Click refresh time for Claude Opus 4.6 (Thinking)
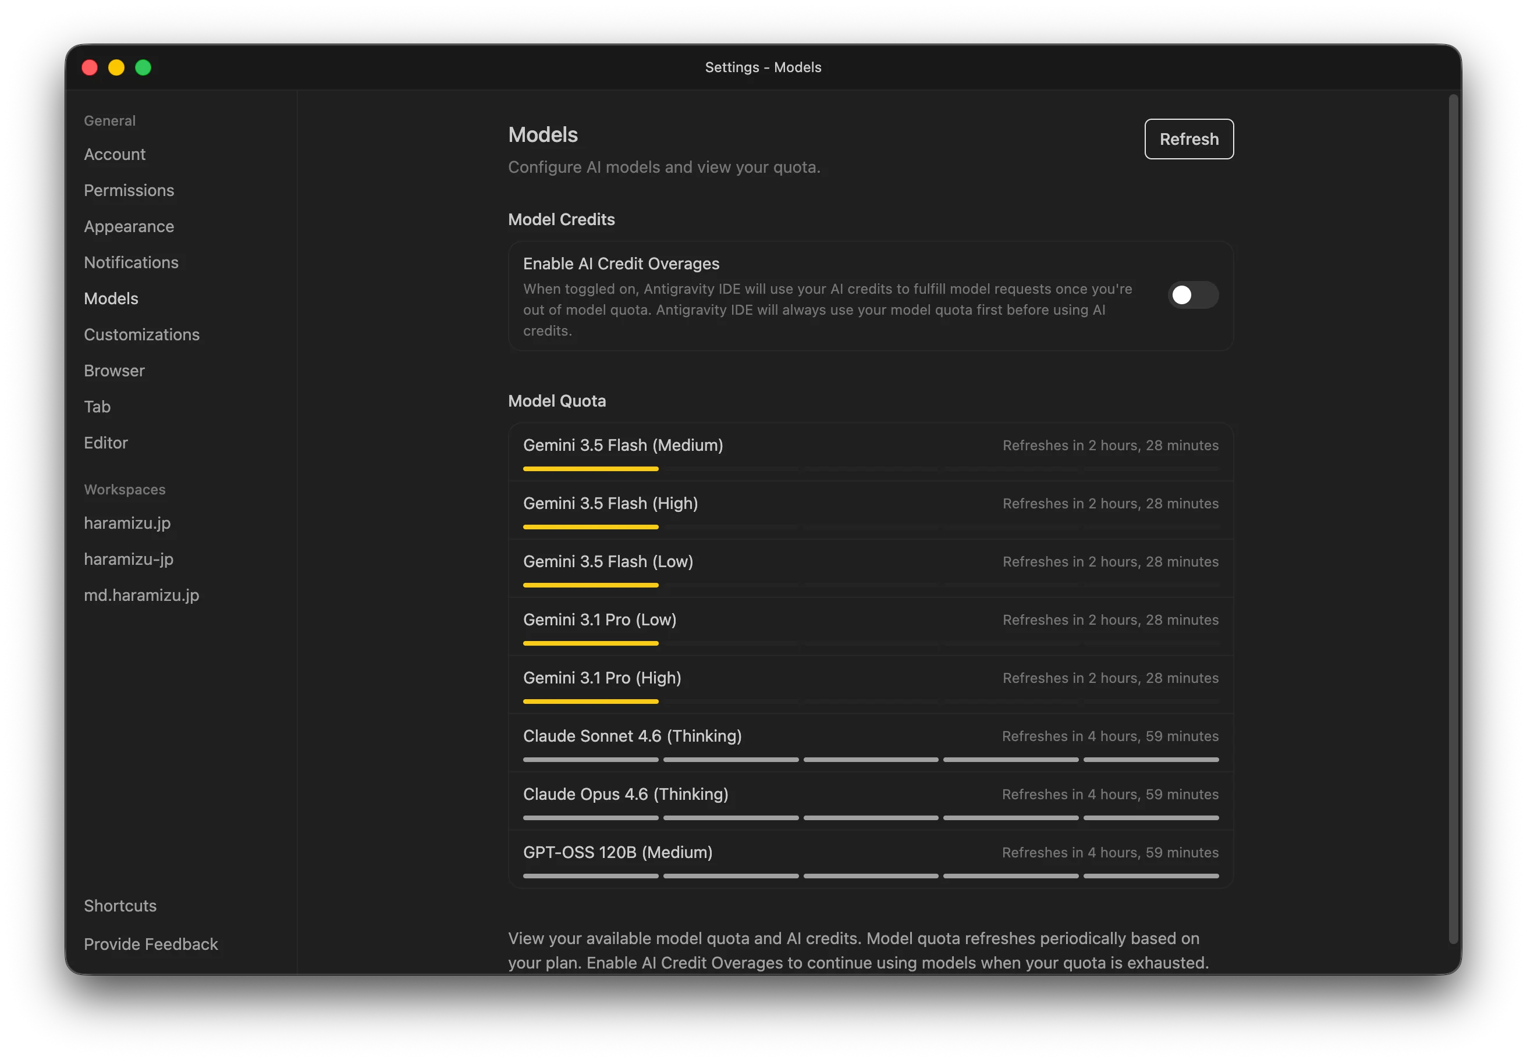The image size is (1527, 1061). (1111, 795)
